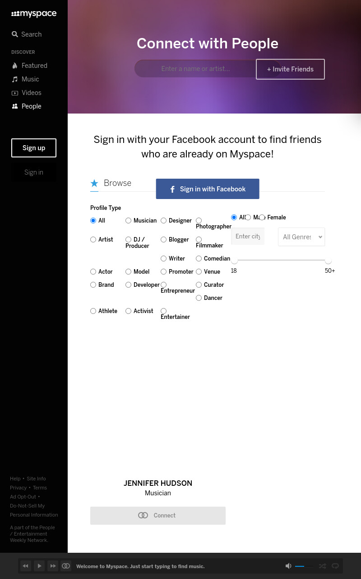Screen dimensions: 361x579
Task: Choose the Venue profile type
Action: click(x=199, y=272)
